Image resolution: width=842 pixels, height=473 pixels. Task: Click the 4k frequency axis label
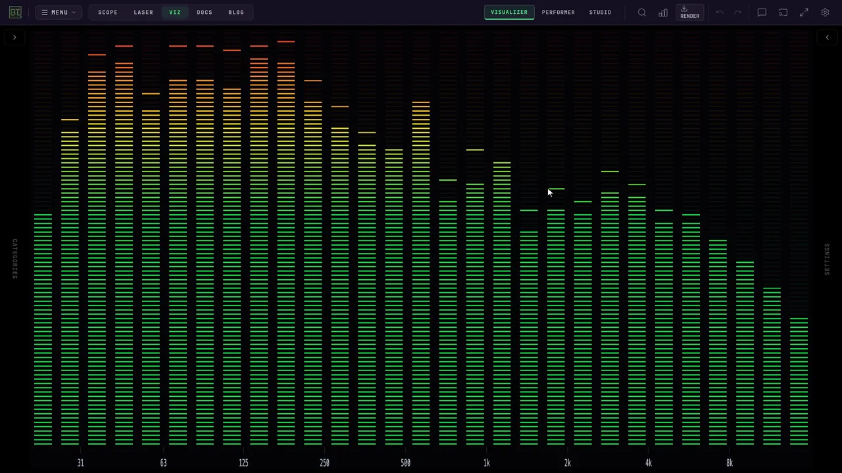pos(648,463)
